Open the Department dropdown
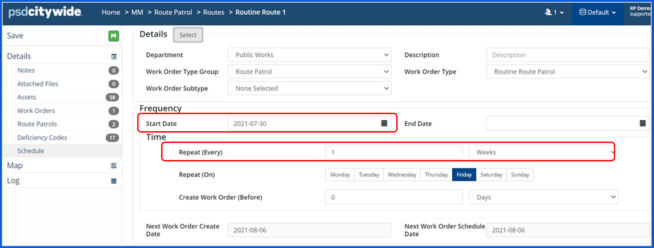Viewport: 654px width, 248px height. [x=310, y=55]
